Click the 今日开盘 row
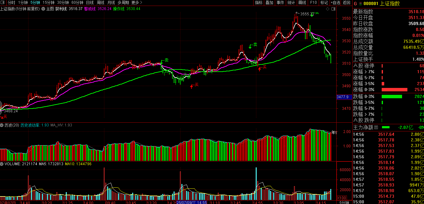 (389, 18)
